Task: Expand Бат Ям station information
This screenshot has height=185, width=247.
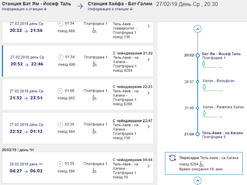Action: coord(24,9)
